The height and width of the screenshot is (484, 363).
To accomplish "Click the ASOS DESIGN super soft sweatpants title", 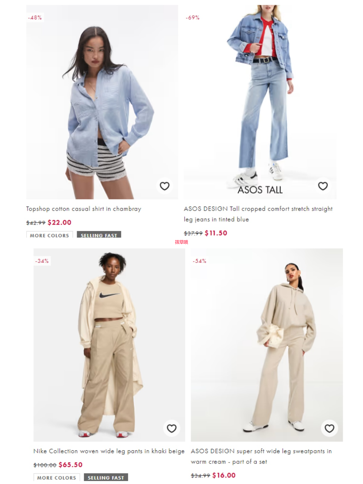I will [x=261, y=456].
